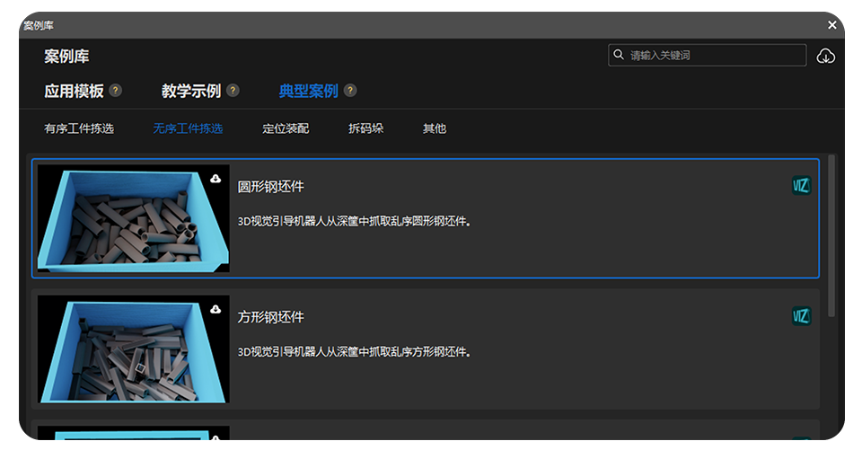Select the 圆形钢坯件 thumbnail image
Image resolution: width=862 pixels, height=450 pixels.
[x=134, y=218]
